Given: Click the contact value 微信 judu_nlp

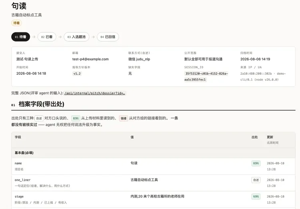Looking at the screenshot, I should (139, 59).
